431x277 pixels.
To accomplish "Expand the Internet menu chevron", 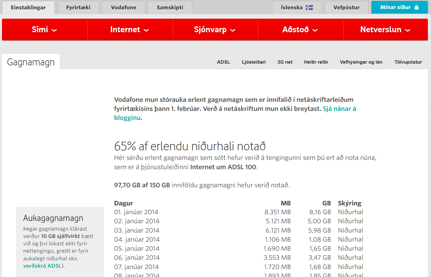I will click(146, 30).
